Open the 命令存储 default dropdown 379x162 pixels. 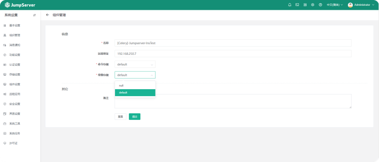click(135, 64)
